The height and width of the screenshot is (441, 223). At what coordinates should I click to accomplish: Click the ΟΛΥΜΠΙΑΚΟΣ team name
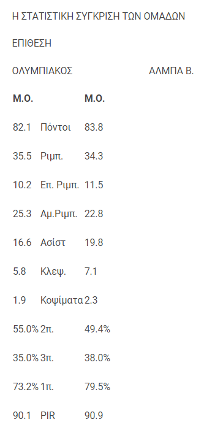click(x=42, y=71)
